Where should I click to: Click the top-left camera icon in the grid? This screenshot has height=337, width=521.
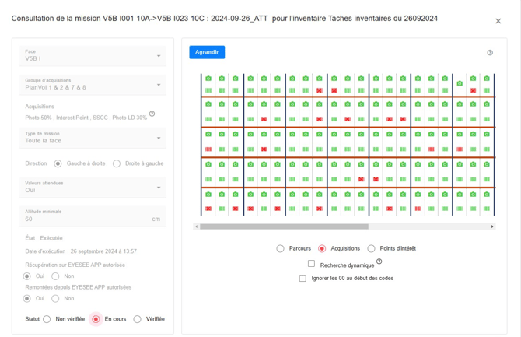[208, 79]
